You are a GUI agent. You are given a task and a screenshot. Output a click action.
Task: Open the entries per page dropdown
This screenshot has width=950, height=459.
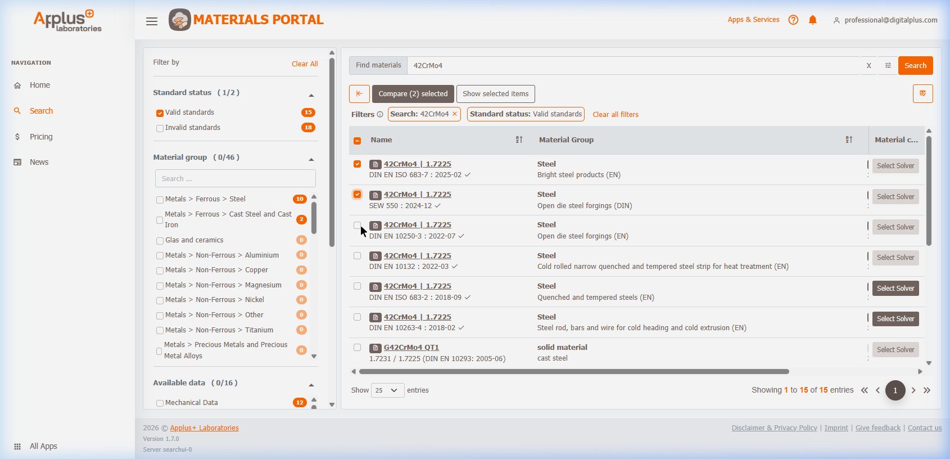[387, 390]
